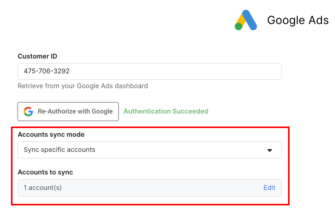Click the blue bar of the Ads logo

(x=250, y=20)
